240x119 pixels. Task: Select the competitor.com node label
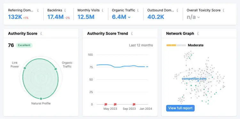(194, 79)
